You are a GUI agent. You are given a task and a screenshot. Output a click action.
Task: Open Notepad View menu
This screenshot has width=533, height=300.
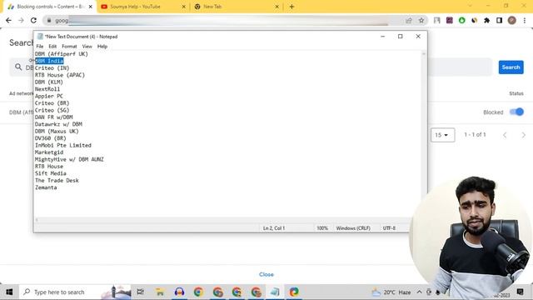pyautogui.click(x=87, y=47)
